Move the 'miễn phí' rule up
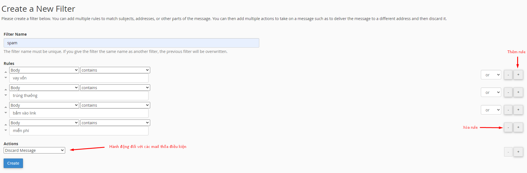 tap(6, 125)
